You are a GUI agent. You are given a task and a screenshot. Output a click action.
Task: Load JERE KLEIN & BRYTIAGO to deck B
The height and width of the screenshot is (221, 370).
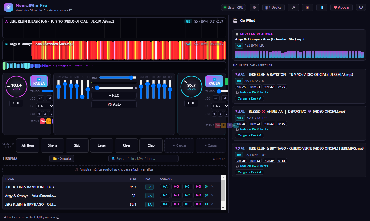[x=176, y=204]
